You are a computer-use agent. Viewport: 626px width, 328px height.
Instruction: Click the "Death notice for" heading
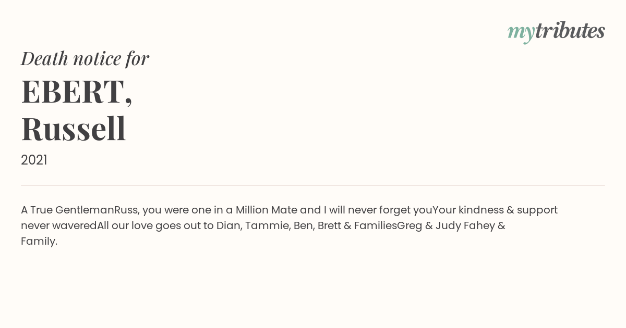(85, 58)
